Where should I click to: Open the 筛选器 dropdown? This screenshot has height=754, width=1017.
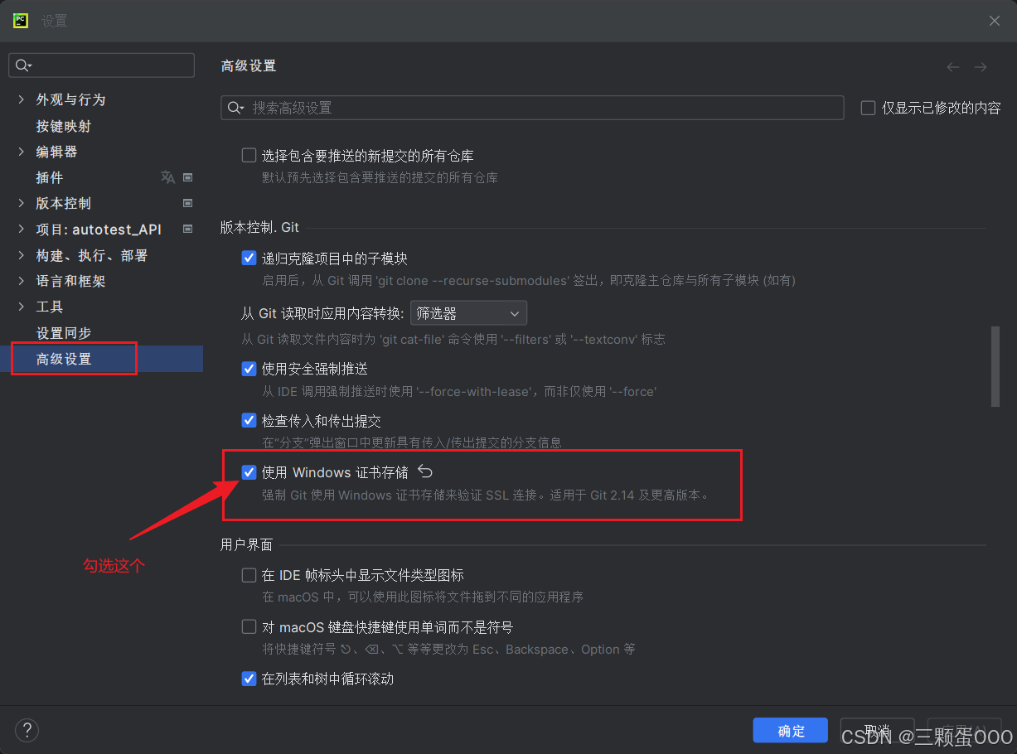468,312
